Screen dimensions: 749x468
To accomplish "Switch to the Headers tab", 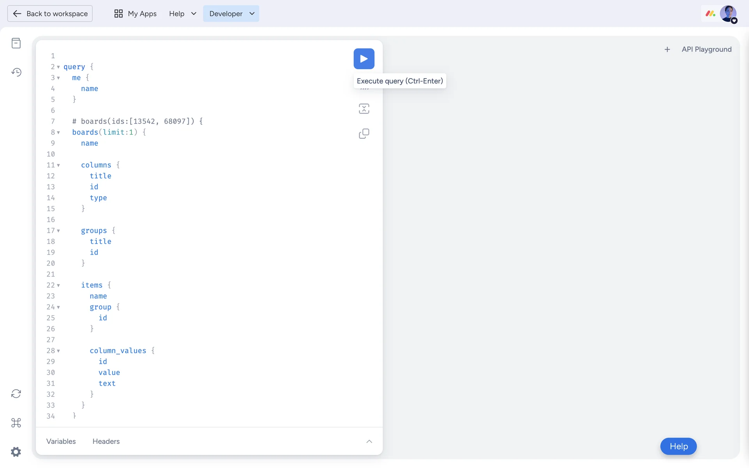I will pyautogui.click(x=106, y=441).
